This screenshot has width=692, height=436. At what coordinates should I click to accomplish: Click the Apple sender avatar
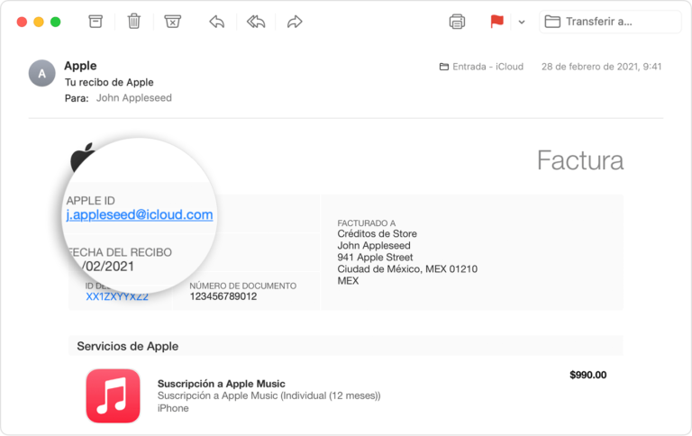pos(42,73)
